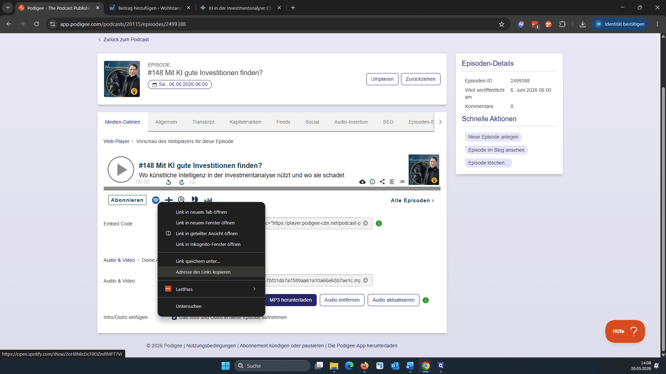This screenshot has height=374, width=666.
Task: Reload the Podigee page
Action: point(36,24)
